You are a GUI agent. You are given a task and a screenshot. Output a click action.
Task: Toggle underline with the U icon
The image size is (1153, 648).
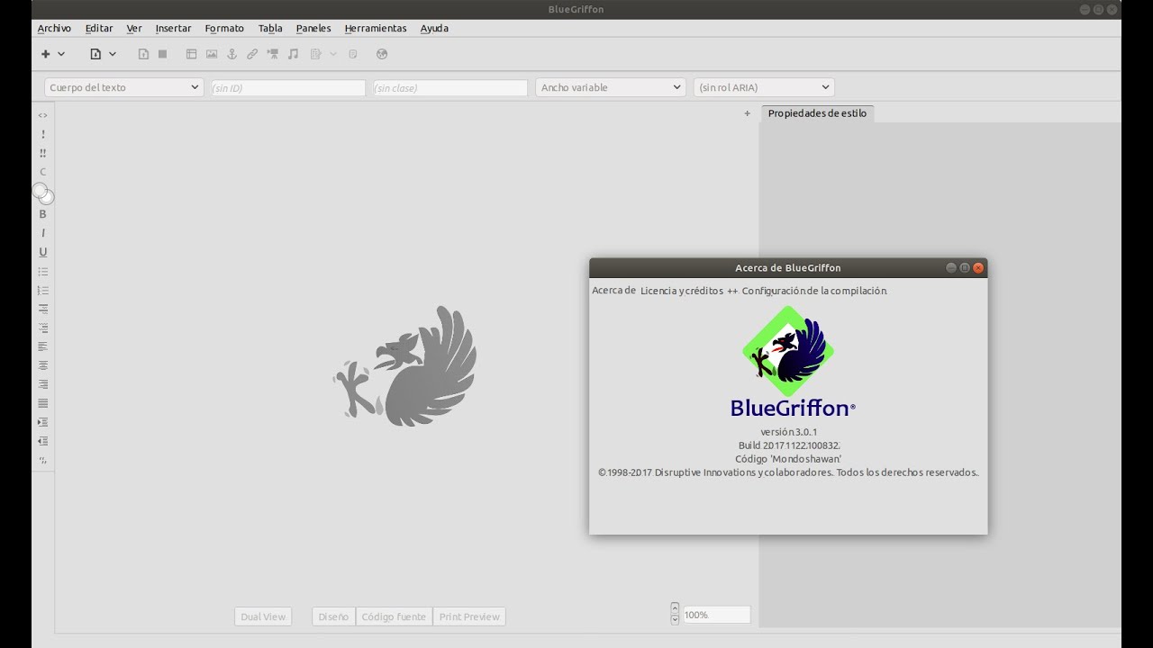point(42,252)
